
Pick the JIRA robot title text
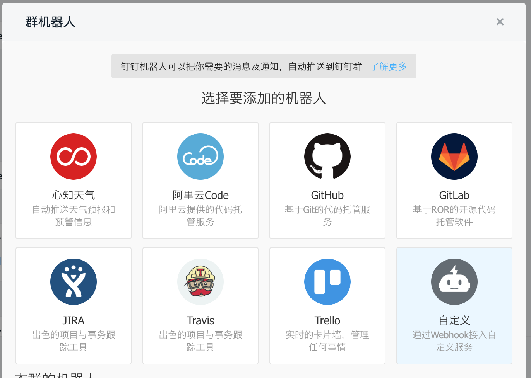click(74, 320)
